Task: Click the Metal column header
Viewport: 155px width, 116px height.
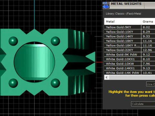Action: coord(123,22)
